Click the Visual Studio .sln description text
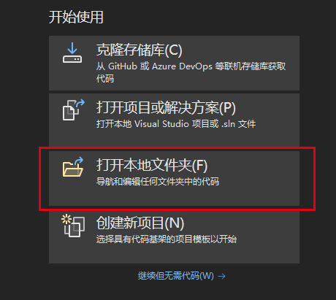Screen dimensions: 336x300 pos(176,124)
